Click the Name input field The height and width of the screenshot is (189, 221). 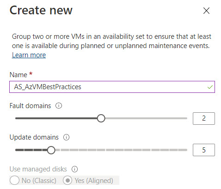point(112,87)
